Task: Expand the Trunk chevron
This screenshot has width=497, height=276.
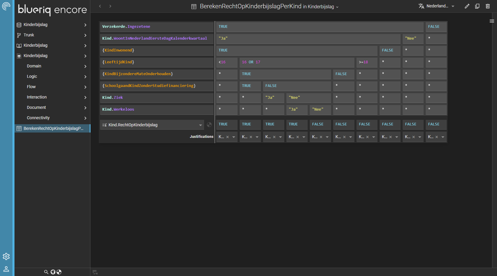Action: (x=85, y=35)
